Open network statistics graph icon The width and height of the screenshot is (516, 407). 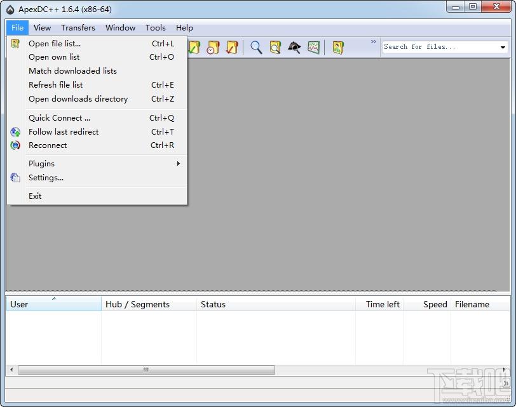[314, 48]
